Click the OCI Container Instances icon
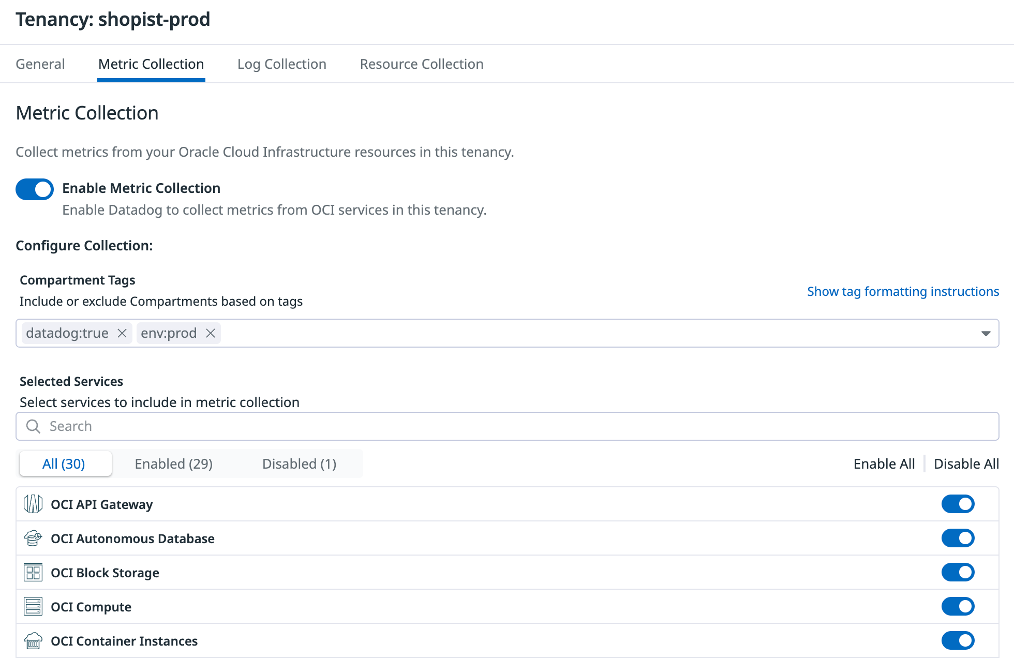The width and height of the screenshot is (1014, 658). coord(33,640)
